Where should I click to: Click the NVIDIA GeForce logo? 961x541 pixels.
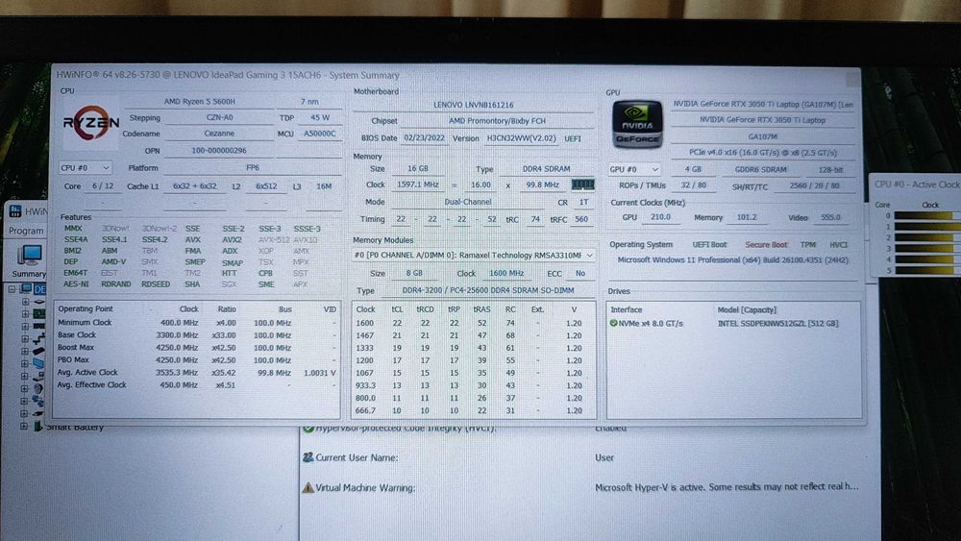click(637, 124)
